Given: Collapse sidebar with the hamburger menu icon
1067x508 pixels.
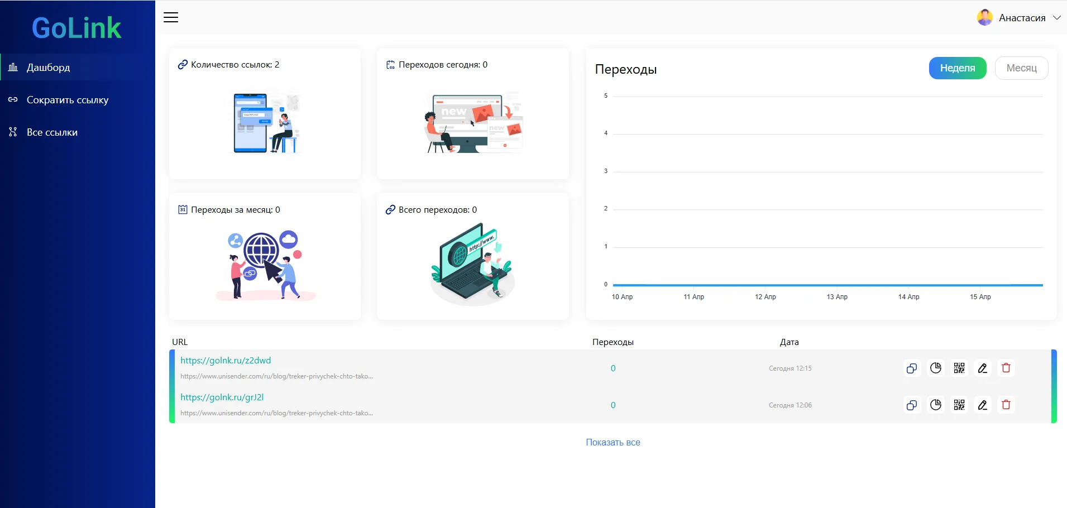Looking at the screenshot, I should pos(171,17).
